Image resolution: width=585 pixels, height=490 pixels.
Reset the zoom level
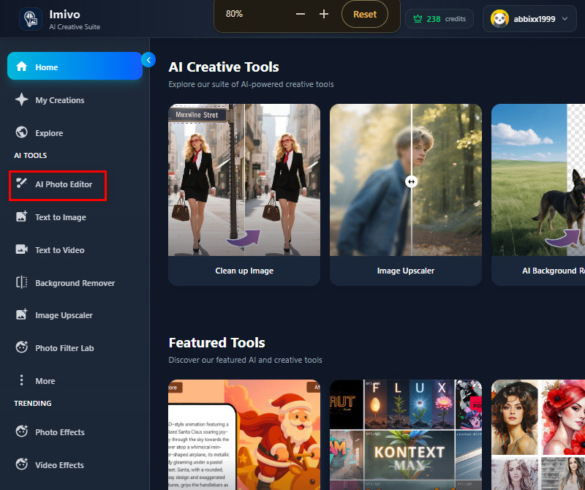(365, 14)
